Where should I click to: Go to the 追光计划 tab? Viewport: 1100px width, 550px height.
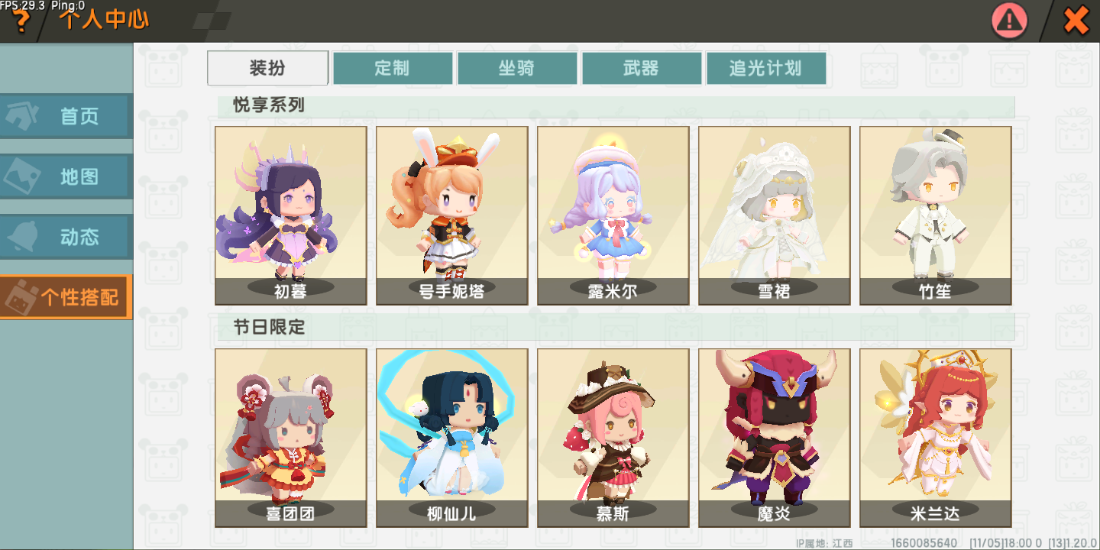[766, 68]
